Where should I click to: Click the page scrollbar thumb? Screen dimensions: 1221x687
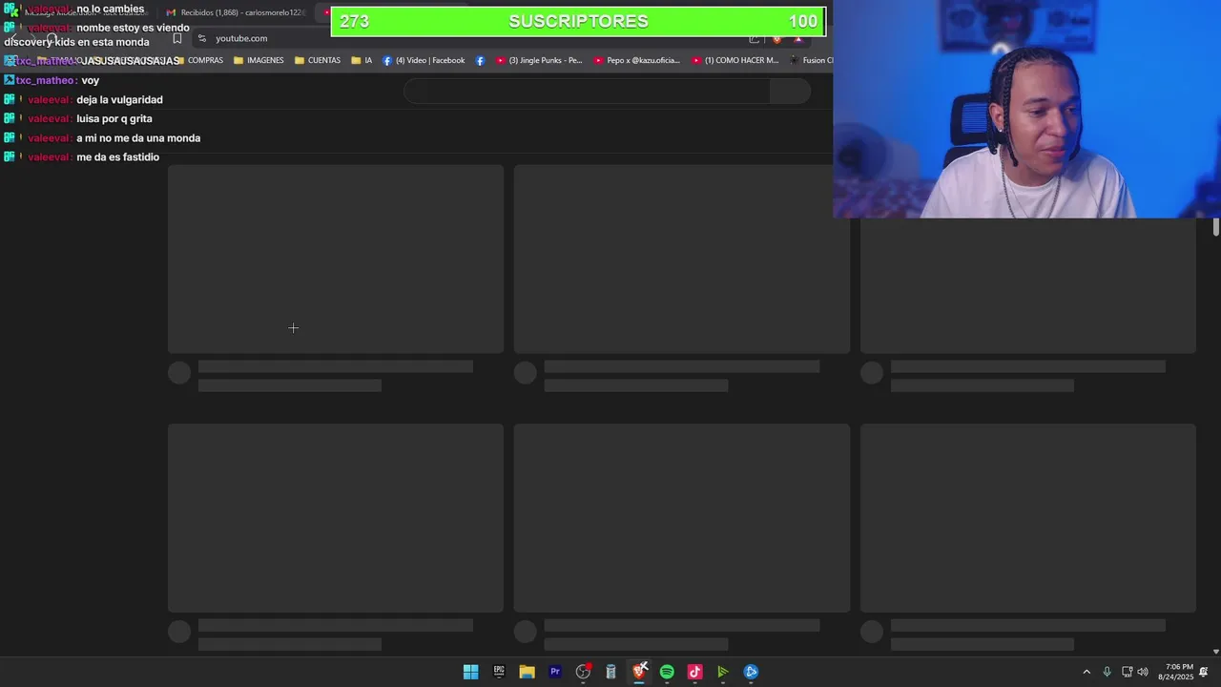coord(1215,227)
